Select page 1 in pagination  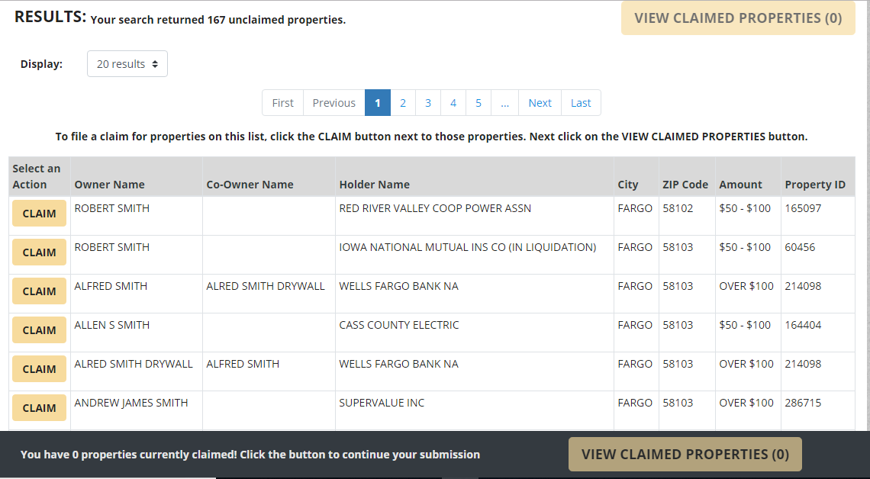tap(377, 102)
